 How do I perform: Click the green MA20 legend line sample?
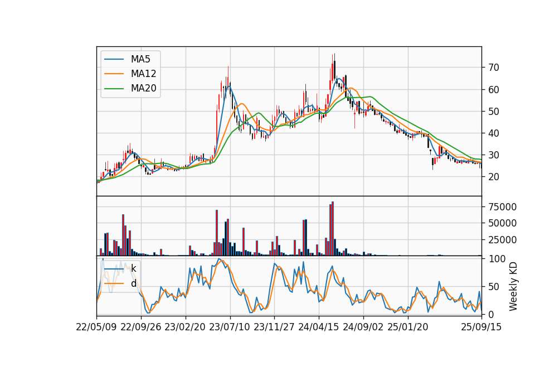coord(114,89)
